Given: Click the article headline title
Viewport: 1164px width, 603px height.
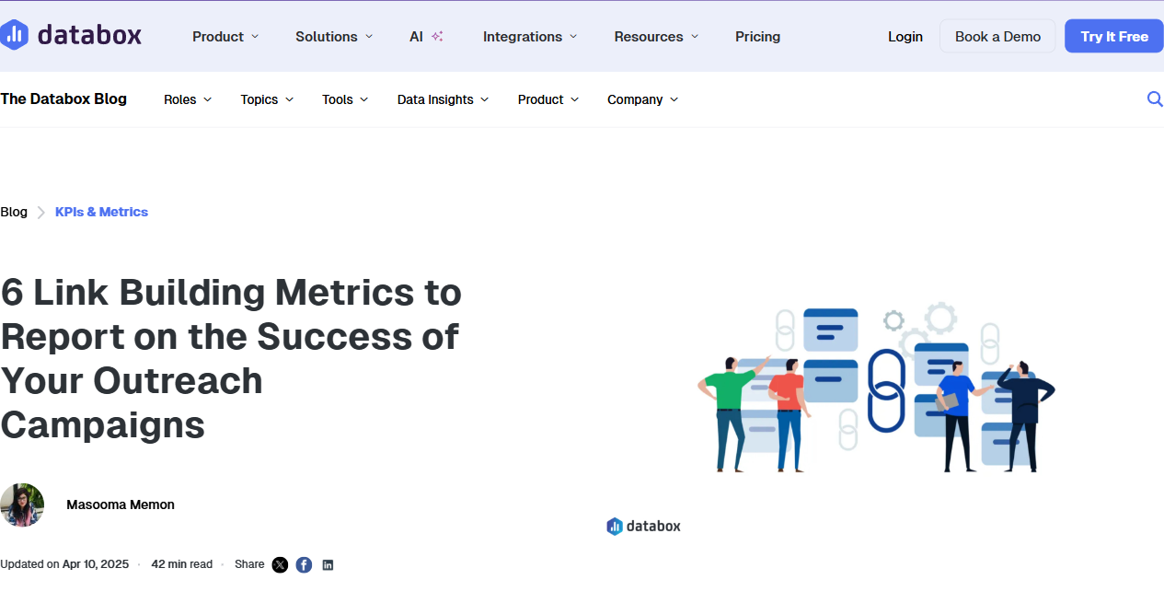Looking at the screenshot, I should tap(230, 359).
